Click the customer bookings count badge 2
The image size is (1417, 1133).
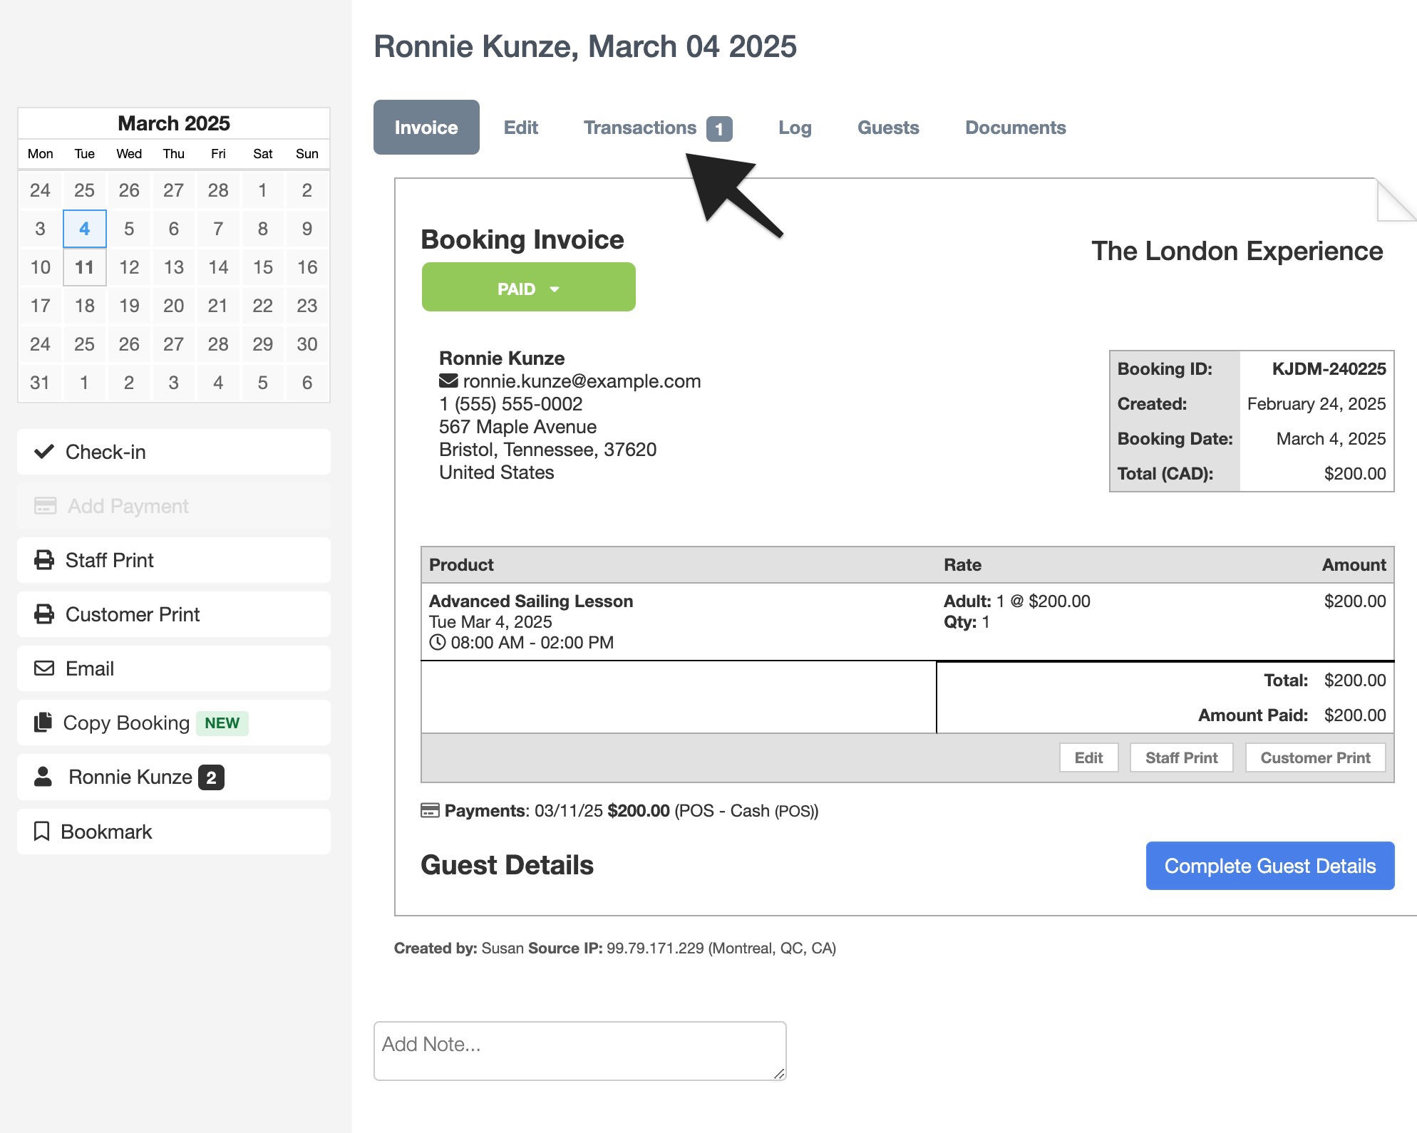coord(211,777)
